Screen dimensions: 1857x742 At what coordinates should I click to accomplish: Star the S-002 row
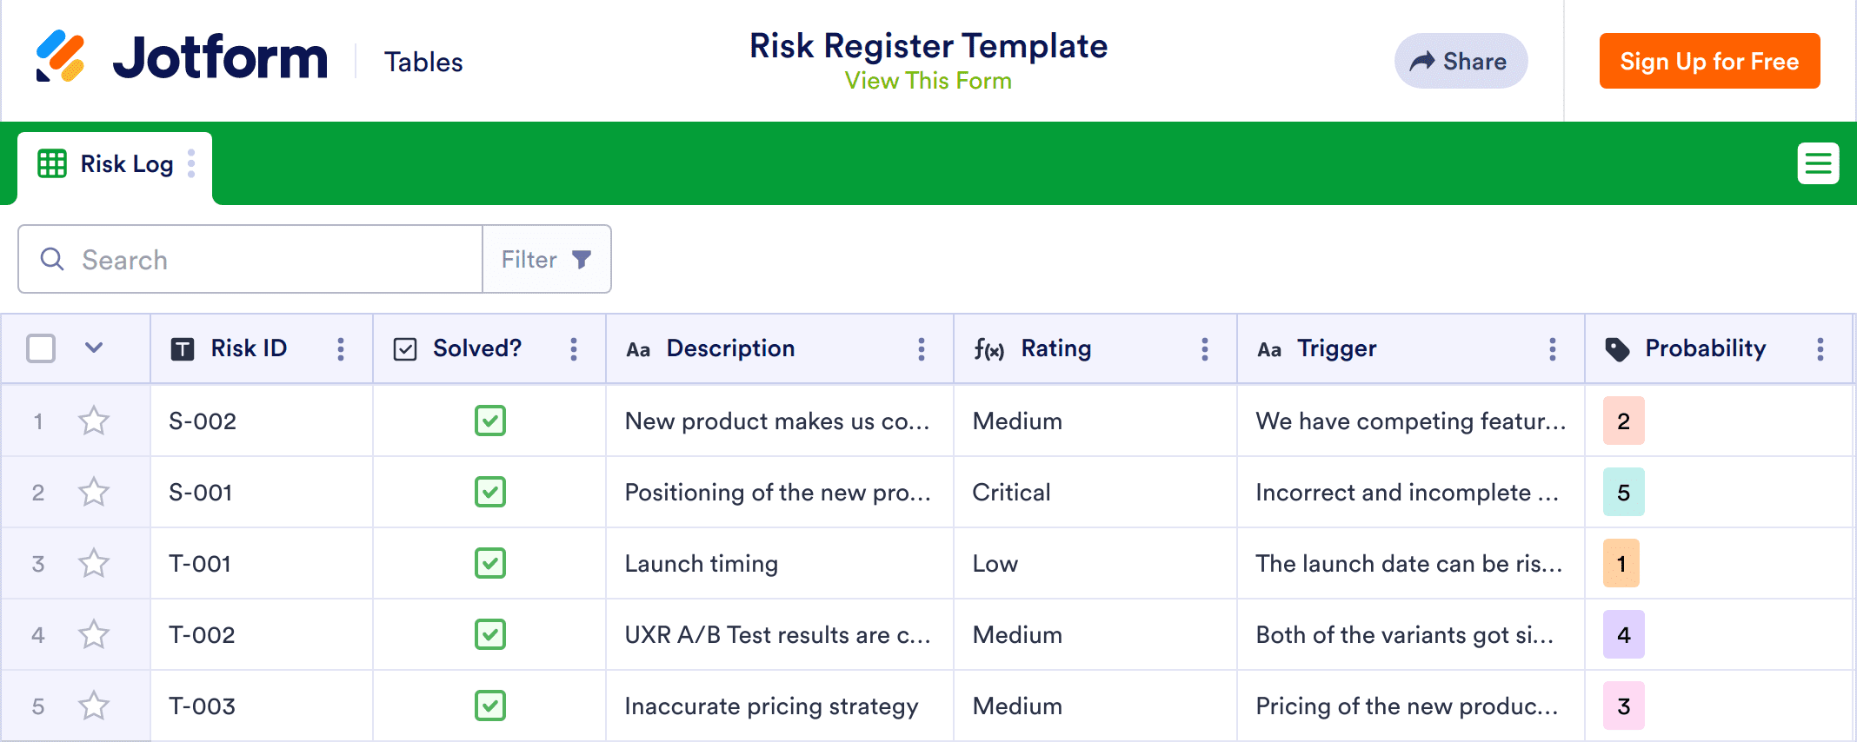click(x=94, y=421)
